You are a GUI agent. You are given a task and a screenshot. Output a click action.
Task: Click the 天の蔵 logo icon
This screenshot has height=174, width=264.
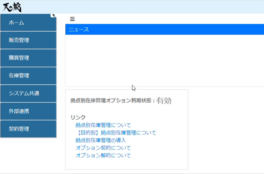pyautogui.click(x=12, y=7)
